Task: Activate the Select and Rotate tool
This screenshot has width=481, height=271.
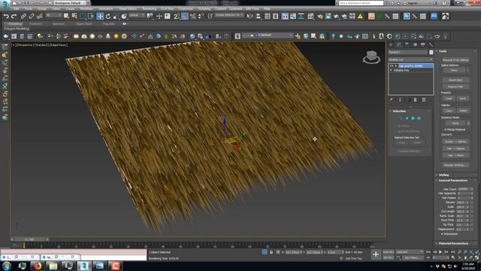Action: tap(108, 17)
